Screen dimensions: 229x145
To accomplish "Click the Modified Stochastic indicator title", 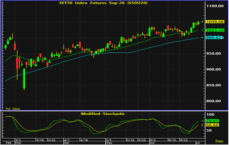I will point(103,114).
